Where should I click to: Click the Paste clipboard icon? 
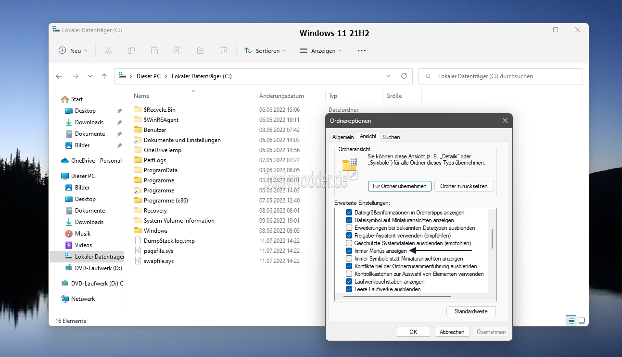click(154, 50)
